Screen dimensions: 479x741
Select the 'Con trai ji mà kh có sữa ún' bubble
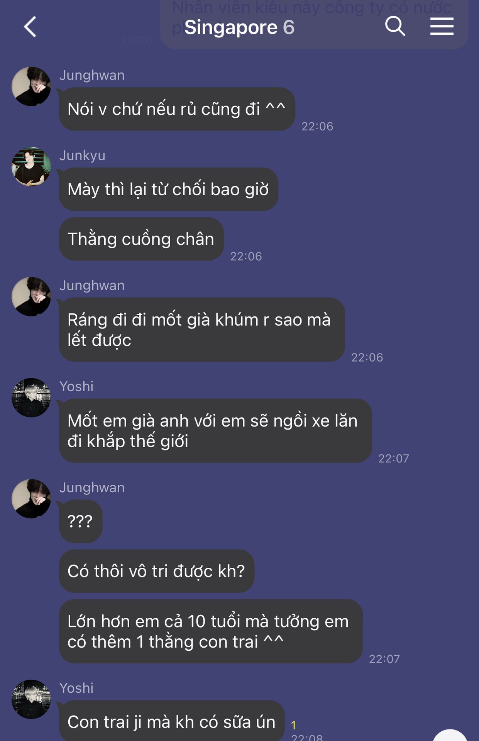(x=172, y=721)
